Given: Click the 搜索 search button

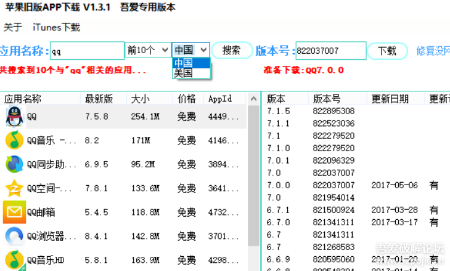Looking at the screenshot, I should tap(232, 51).
